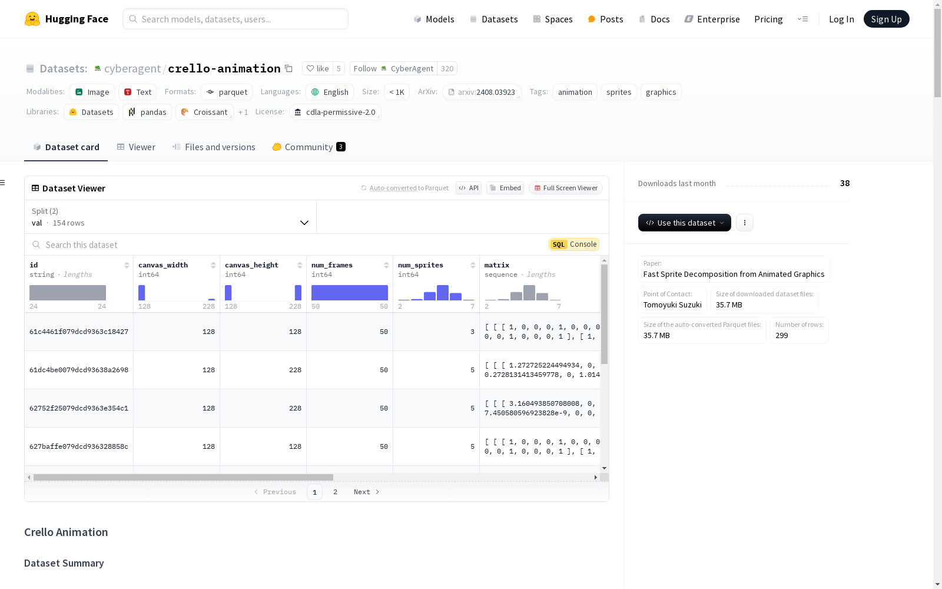
Task: Select row id 627baffe079dcd936328858c
Action: point(79,446)
